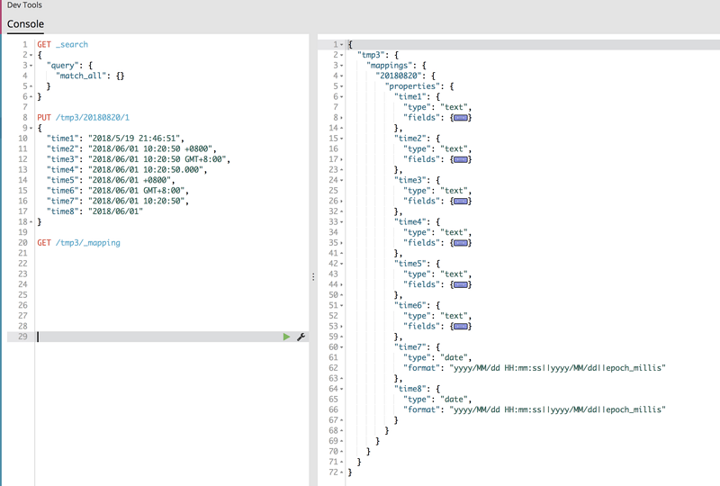Collapse the response root object at line 1
Image resolution: width=720 pixels, height=486 pixels.
tap(342, 45)
